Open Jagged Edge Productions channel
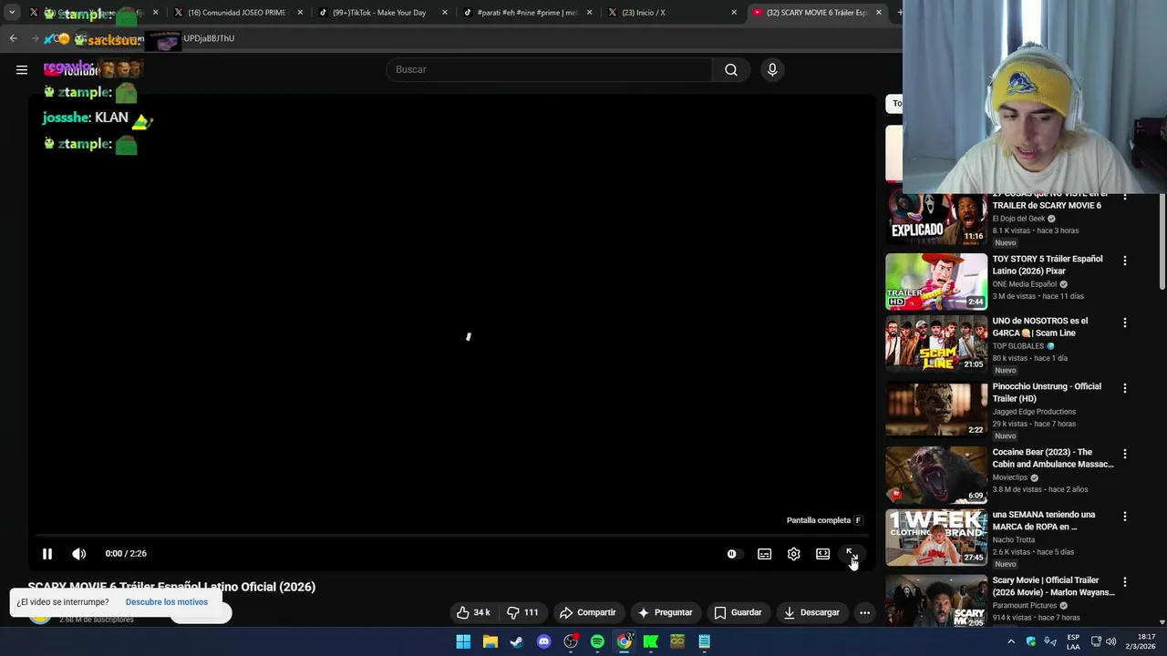The width and height of the screenshot is (1167, 656). coord(1034,412)
